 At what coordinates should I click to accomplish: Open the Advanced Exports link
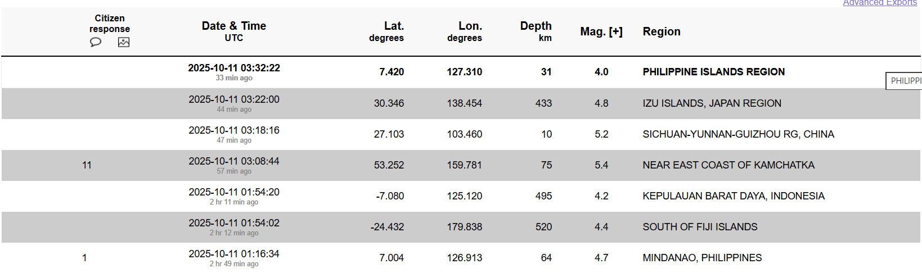879,3
